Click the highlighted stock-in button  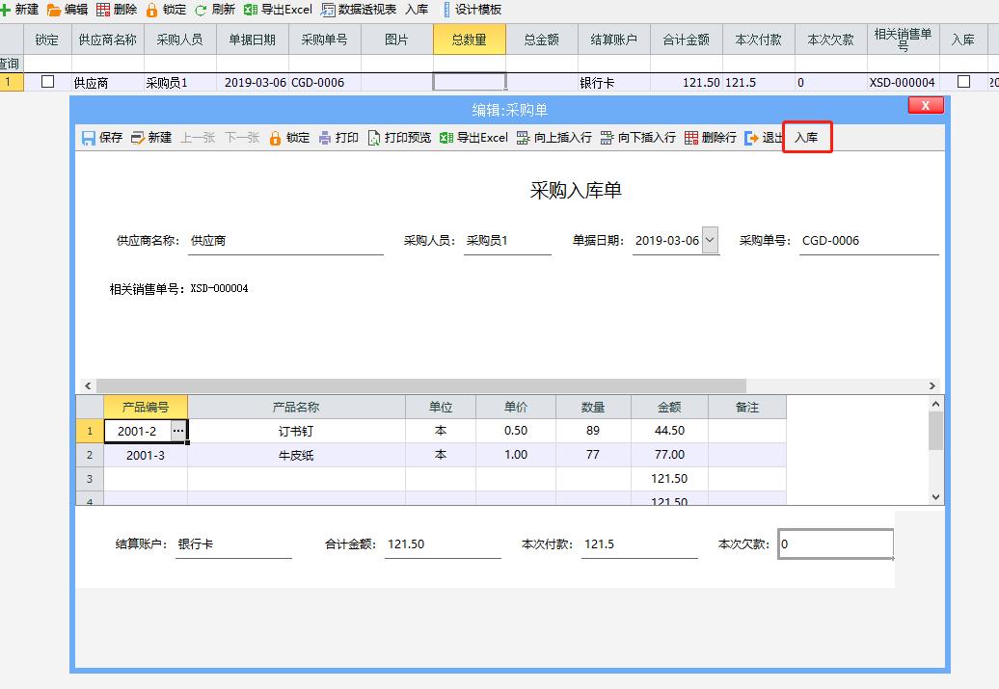(806, 138)
